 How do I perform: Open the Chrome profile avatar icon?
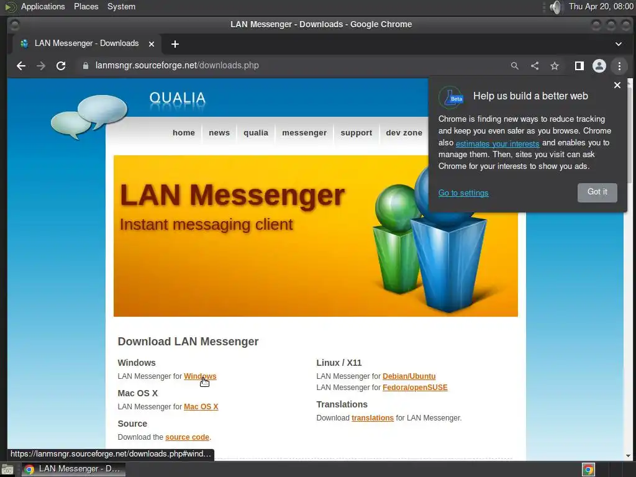click(x=599, y=66)
